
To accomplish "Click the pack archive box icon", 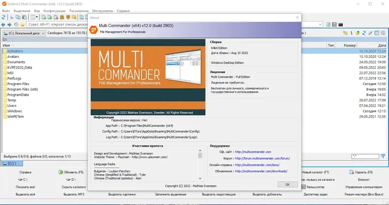I will (x=62, y=17).
